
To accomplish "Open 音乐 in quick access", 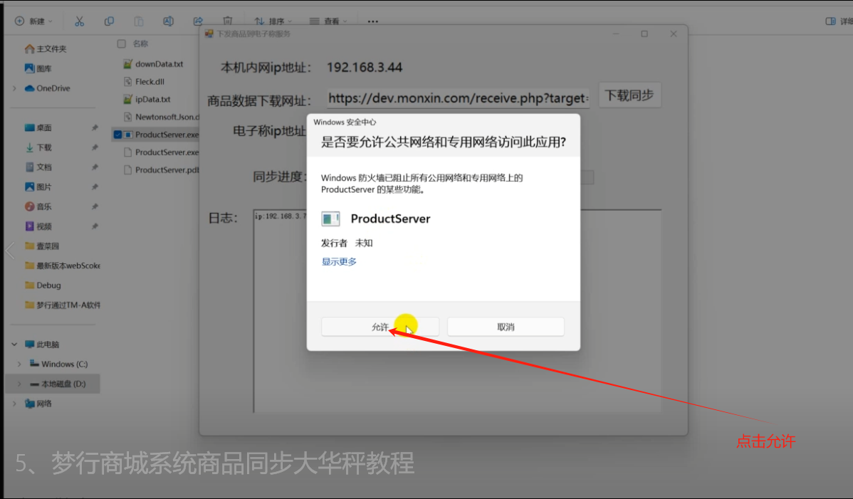I will (38, 206).
